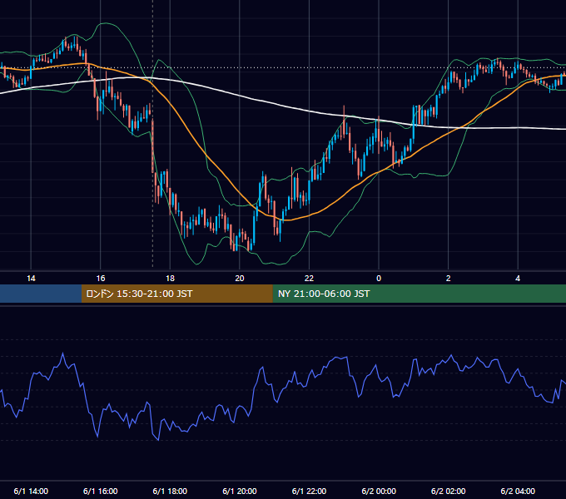Click the 0 hour label on price chart axis
This screenshot has height=499, width=566.
click(x=379, y=279)
